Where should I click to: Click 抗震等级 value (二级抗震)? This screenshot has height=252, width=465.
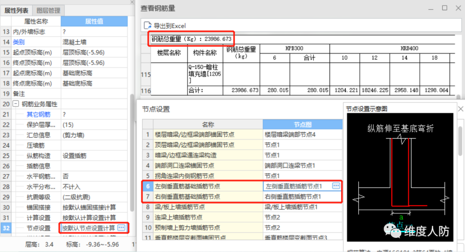tap(94, 197)
